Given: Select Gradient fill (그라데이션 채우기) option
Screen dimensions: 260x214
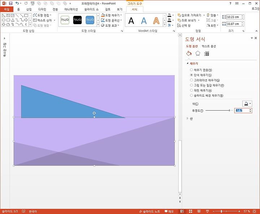Looking at the screenshot, I should click(205, 80).
